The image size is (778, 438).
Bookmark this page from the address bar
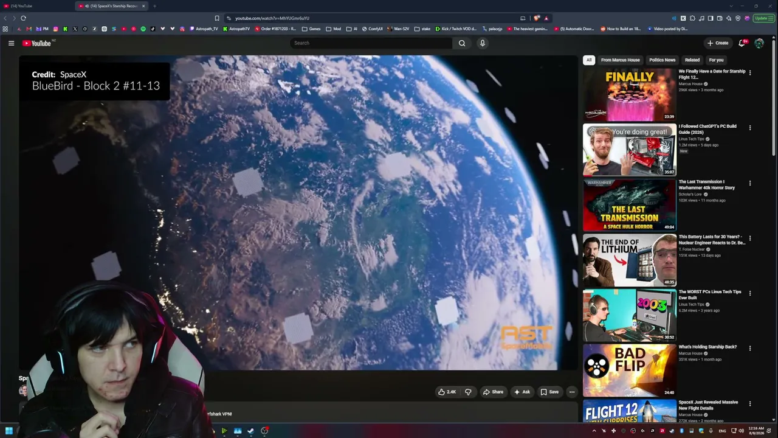click(x=217, y=18)
